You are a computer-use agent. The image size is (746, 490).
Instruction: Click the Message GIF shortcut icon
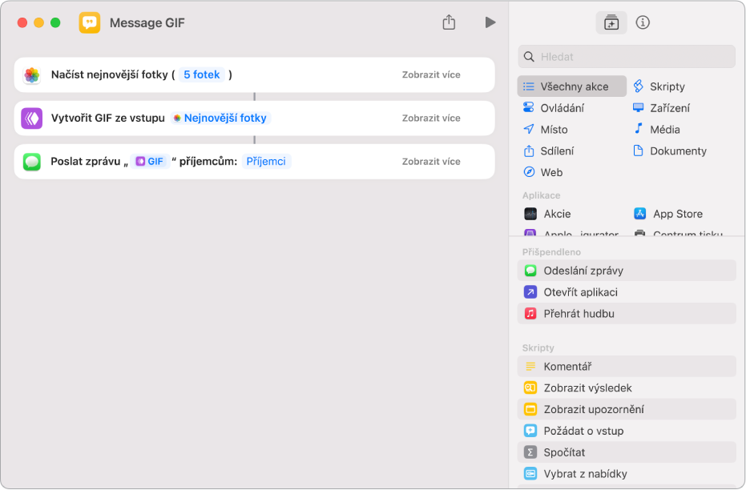[90, 22]
